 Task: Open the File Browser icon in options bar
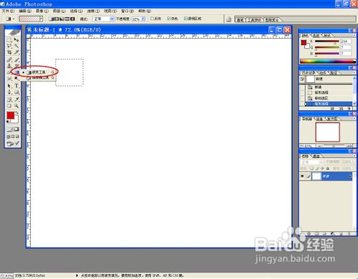click(228, 19)
